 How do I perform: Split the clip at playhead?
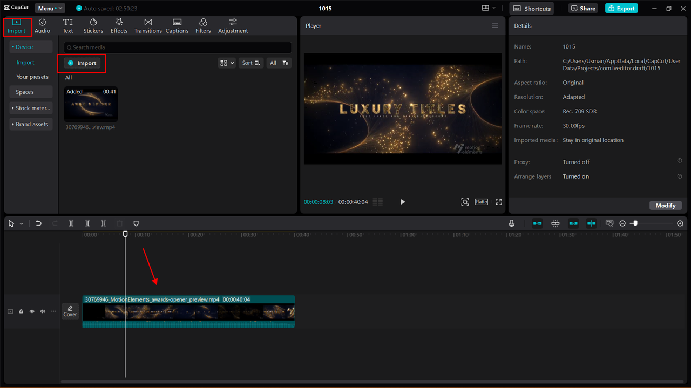(x=71, y=223)
